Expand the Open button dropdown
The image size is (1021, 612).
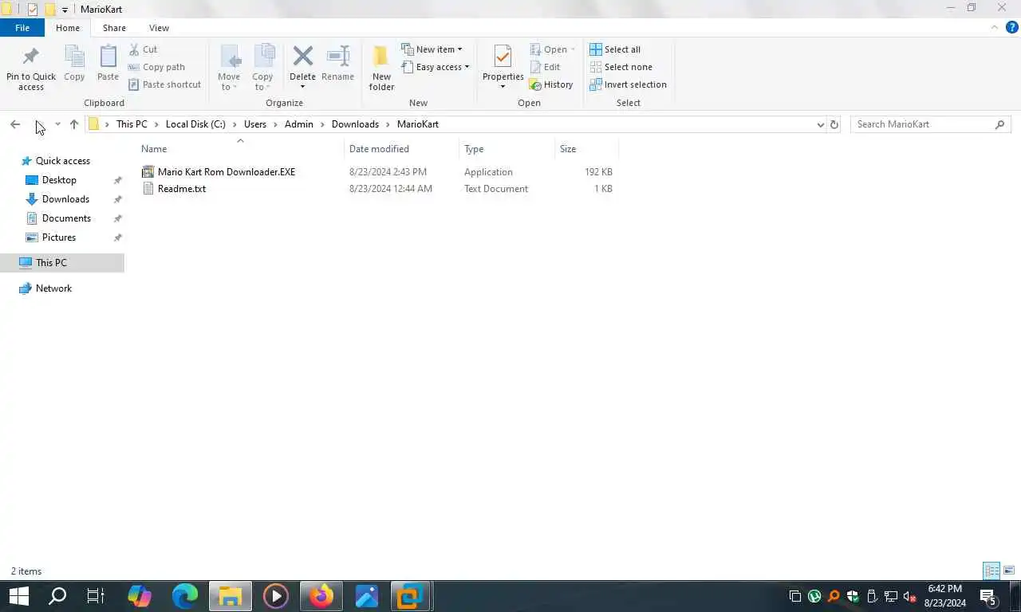coord(573,49)
